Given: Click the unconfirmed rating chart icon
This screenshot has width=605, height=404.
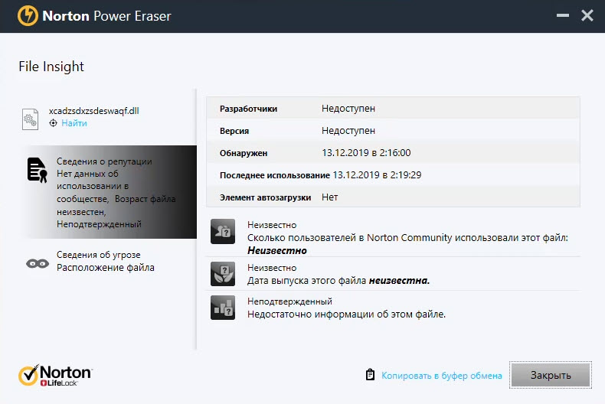Looking at the screenshot, I should pyautogui.click(x=223, y=308).
